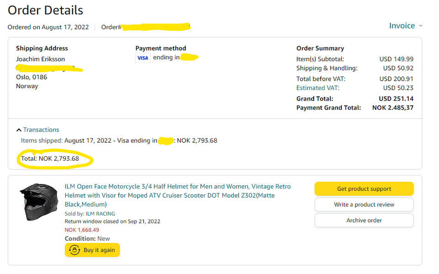
Task: Open the Estimated VAT link
Action: click(x=318, y=88)
